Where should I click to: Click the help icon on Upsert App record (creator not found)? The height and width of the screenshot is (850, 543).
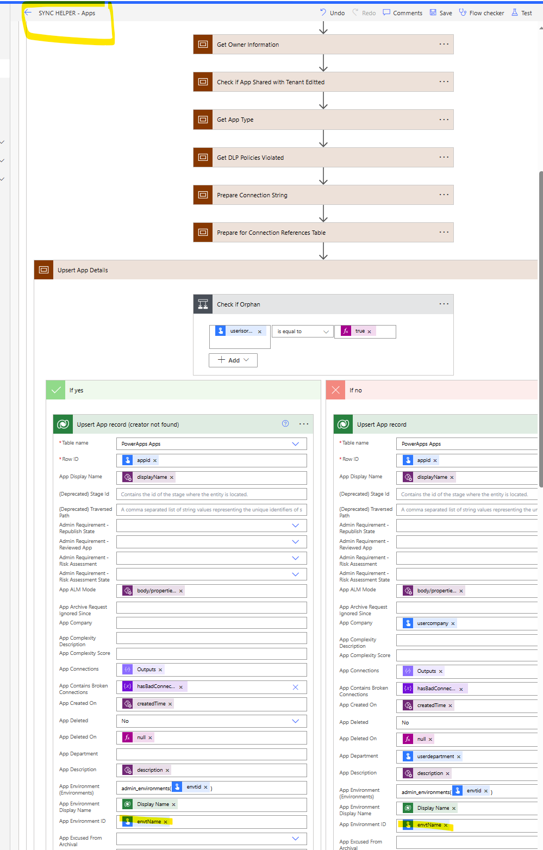coord(285,423)
